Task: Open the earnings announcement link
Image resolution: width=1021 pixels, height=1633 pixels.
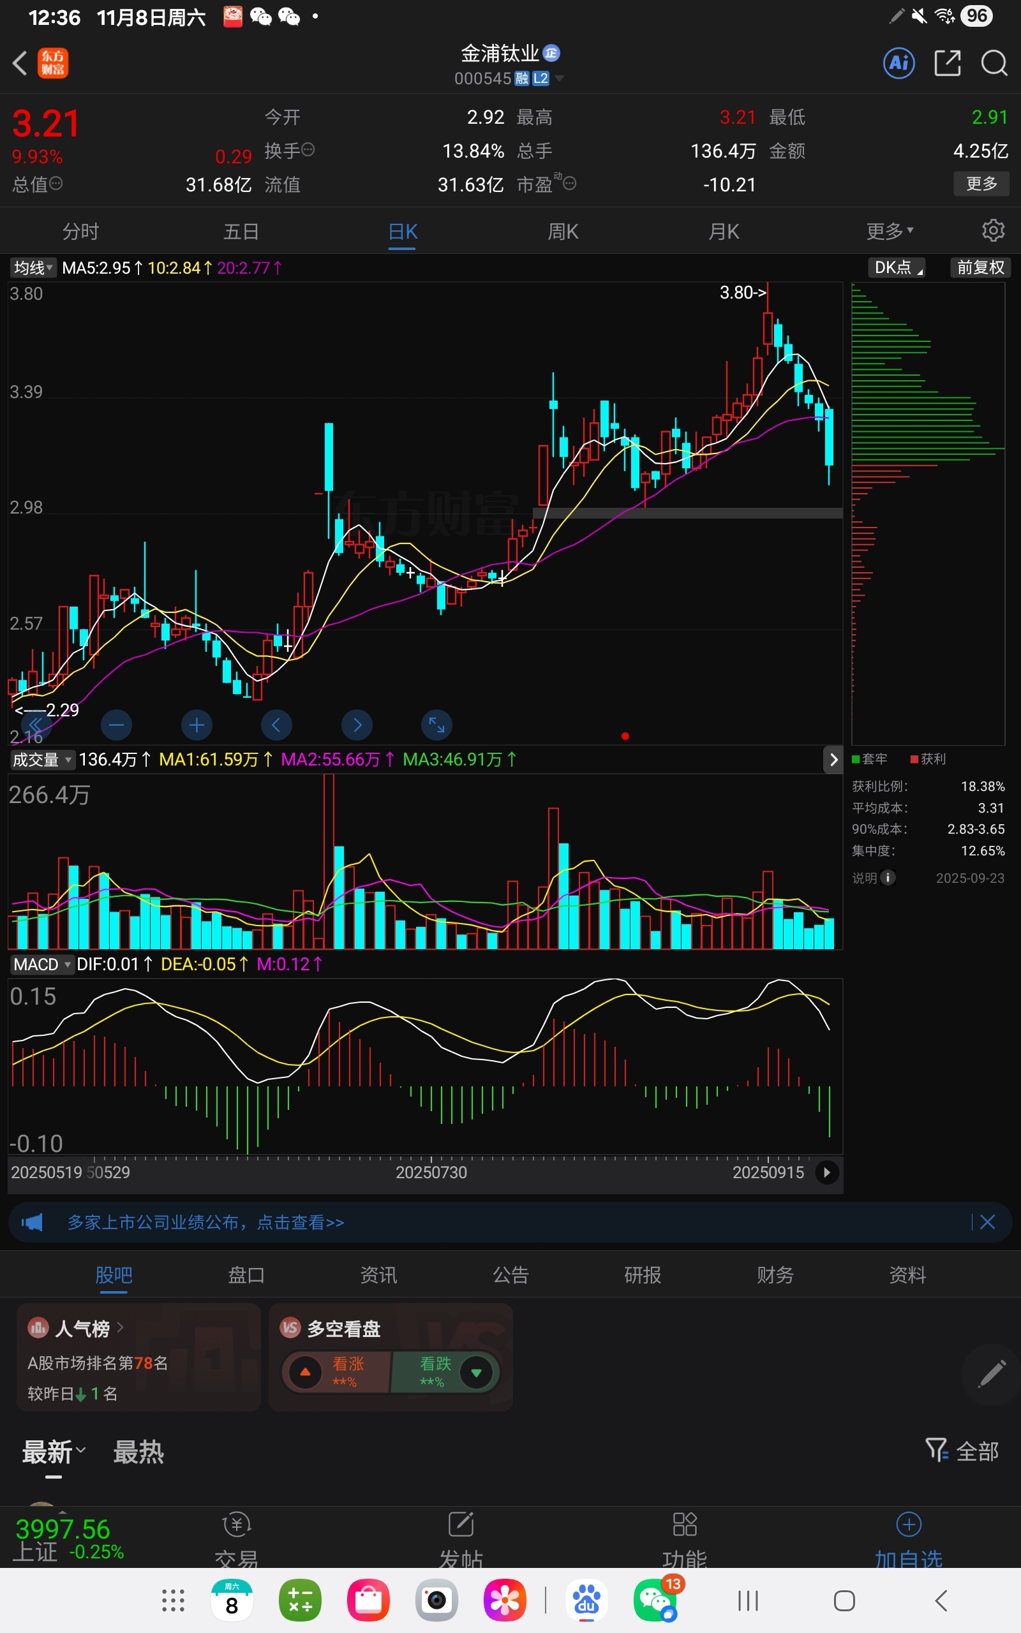Action: pyautogui.click(x=206, y=1223)
